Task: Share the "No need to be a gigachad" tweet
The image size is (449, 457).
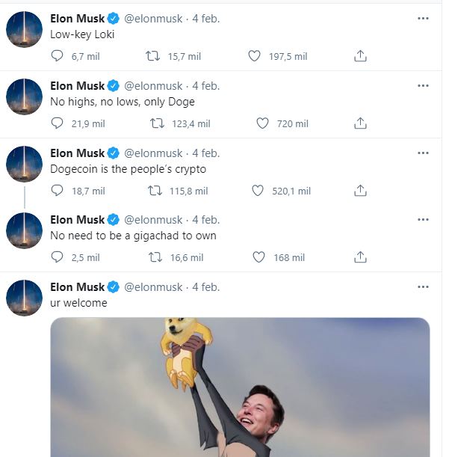Action: [x=360, y=257]
